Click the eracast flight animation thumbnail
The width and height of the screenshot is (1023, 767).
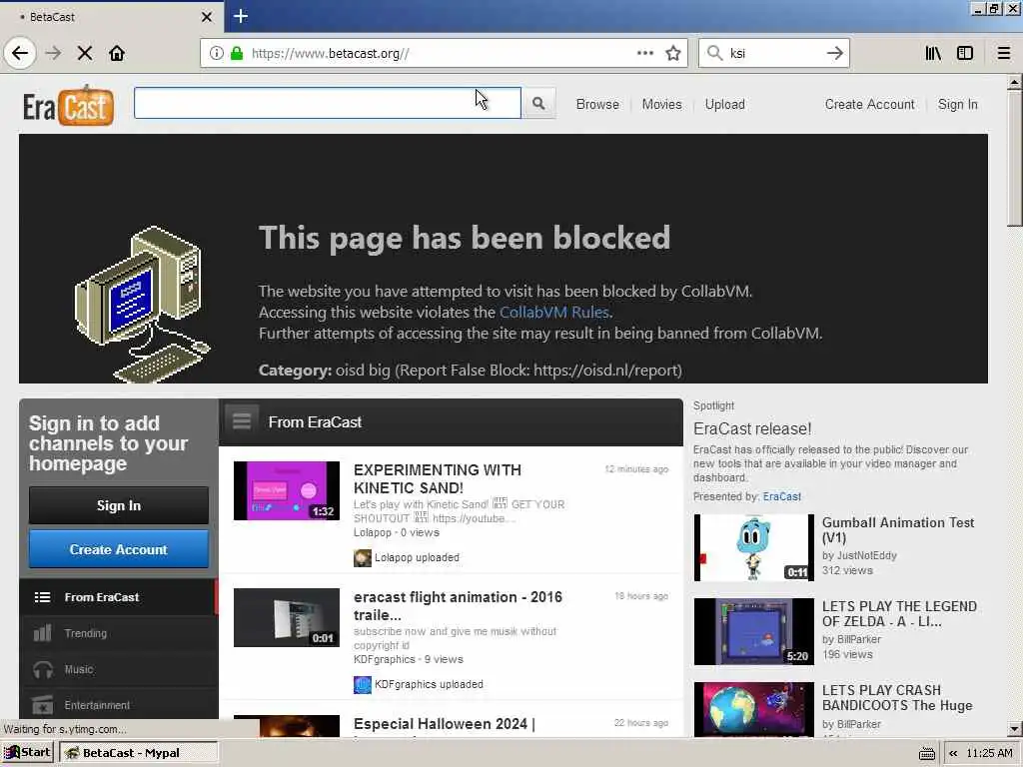[287, 617]
